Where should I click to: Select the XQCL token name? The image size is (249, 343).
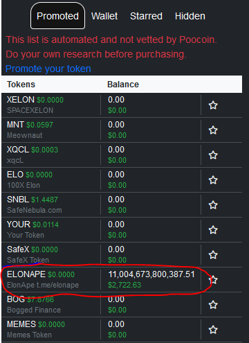[x=18, y=150]
